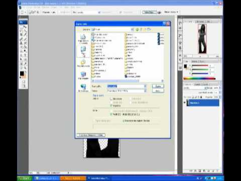This screenshot has width=241, height=181.
Task: Create a new folder in save dialog
Action: pyautogui.click(x=145, y=30)
